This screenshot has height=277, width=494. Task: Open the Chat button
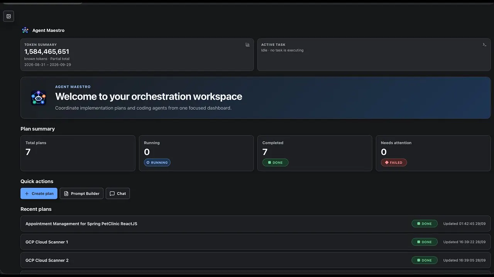tap(118, 194)
